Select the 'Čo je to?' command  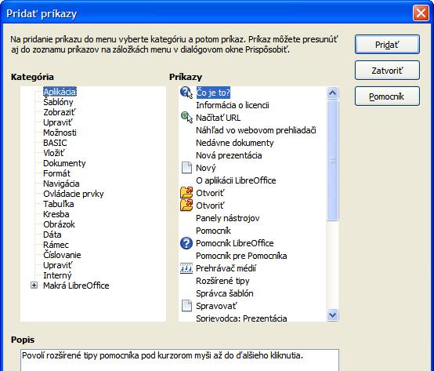(x=213, y=93)
